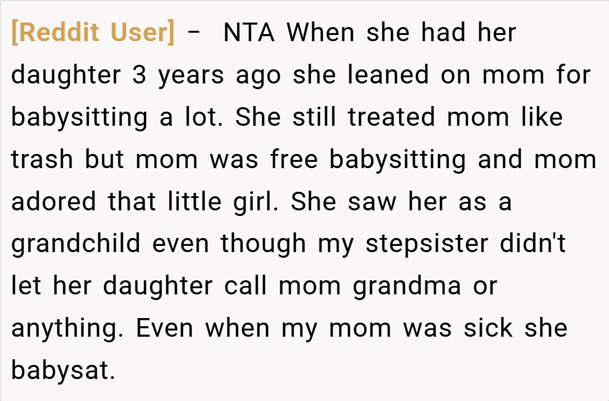Click on the word "years"
Screen dimensions: 609x401
[192, 75]
